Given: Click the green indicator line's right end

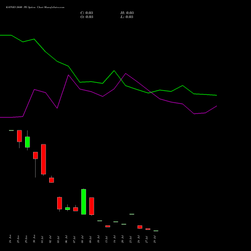Looking at the screenshot, I should (x=216, y=95).
